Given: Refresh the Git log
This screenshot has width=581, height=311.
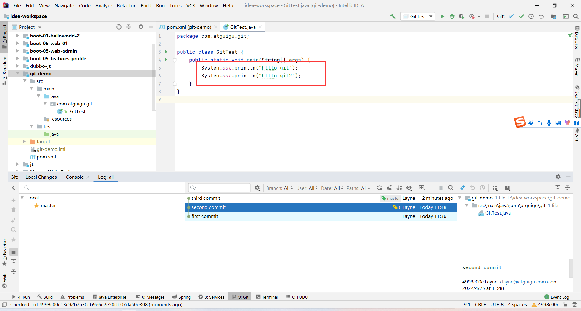Looking at the screenshot, I should (x=379, y=188).
